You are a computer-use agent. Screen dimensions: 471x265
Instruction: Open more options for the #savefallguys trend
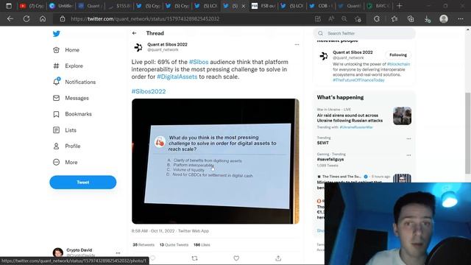pos(408,155)
